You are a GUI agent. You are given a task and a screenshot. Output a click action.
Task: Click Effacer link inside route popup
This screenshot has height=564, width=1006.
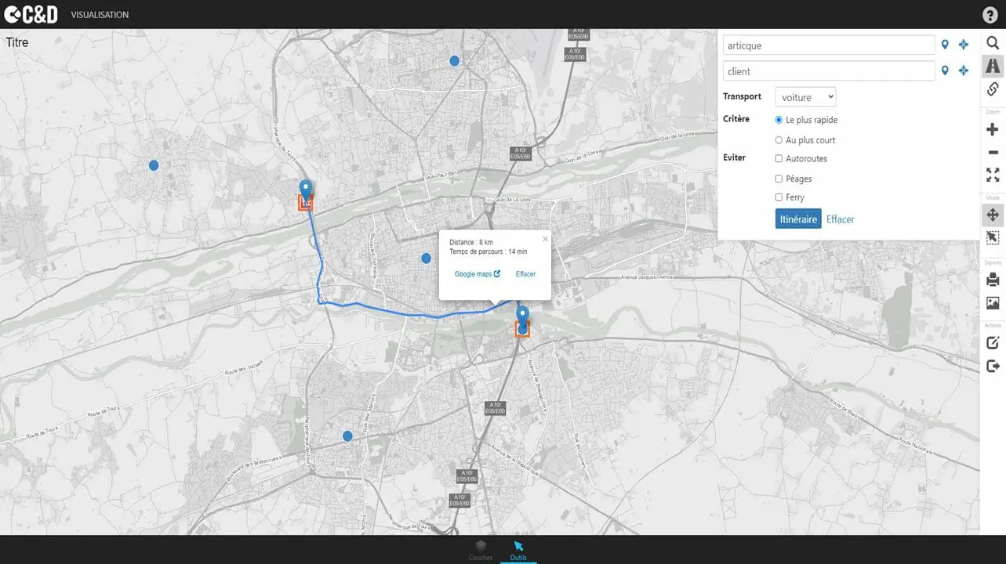point(525,274)
